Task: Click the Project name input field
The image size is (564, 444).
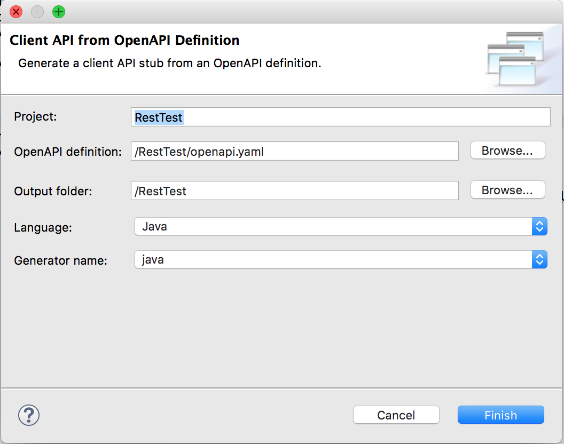Action: point(340,117)
